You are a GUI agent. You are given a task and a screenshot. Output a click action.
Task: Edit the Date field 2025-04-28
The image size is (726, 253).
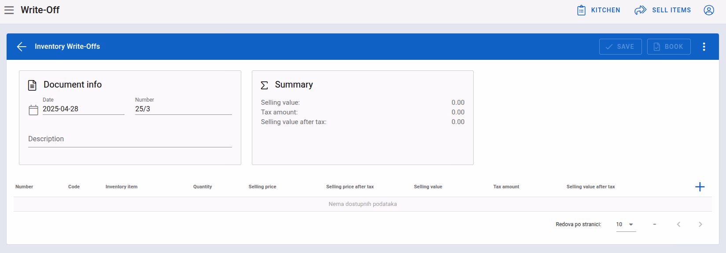click(84, 109)
